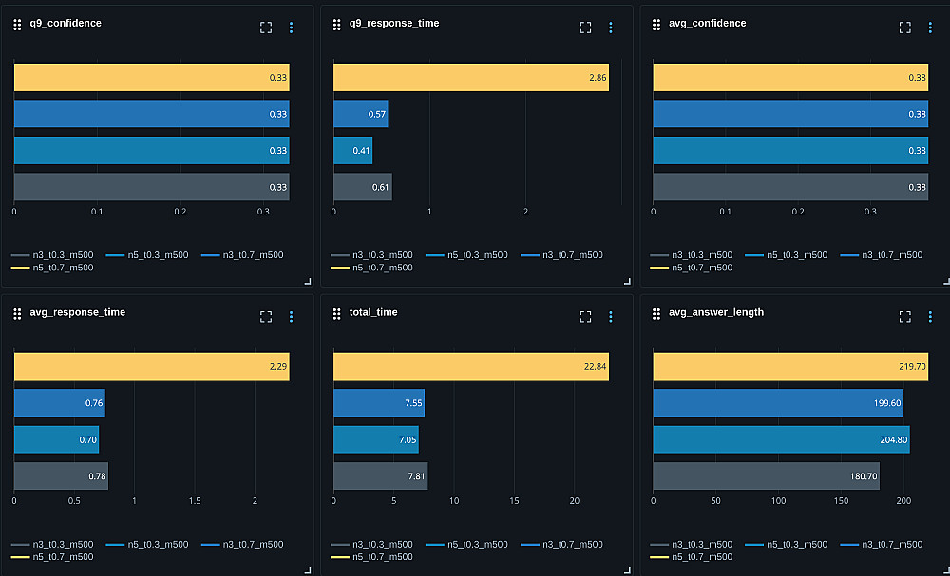Viewport: 950px width, 576px height.
Task: Expand avg_confidence chart fullscreen
Action: coord(905,28)
